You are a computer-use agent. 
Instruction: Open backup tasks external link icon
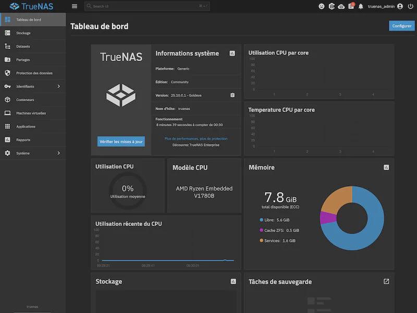pos(386,281)
